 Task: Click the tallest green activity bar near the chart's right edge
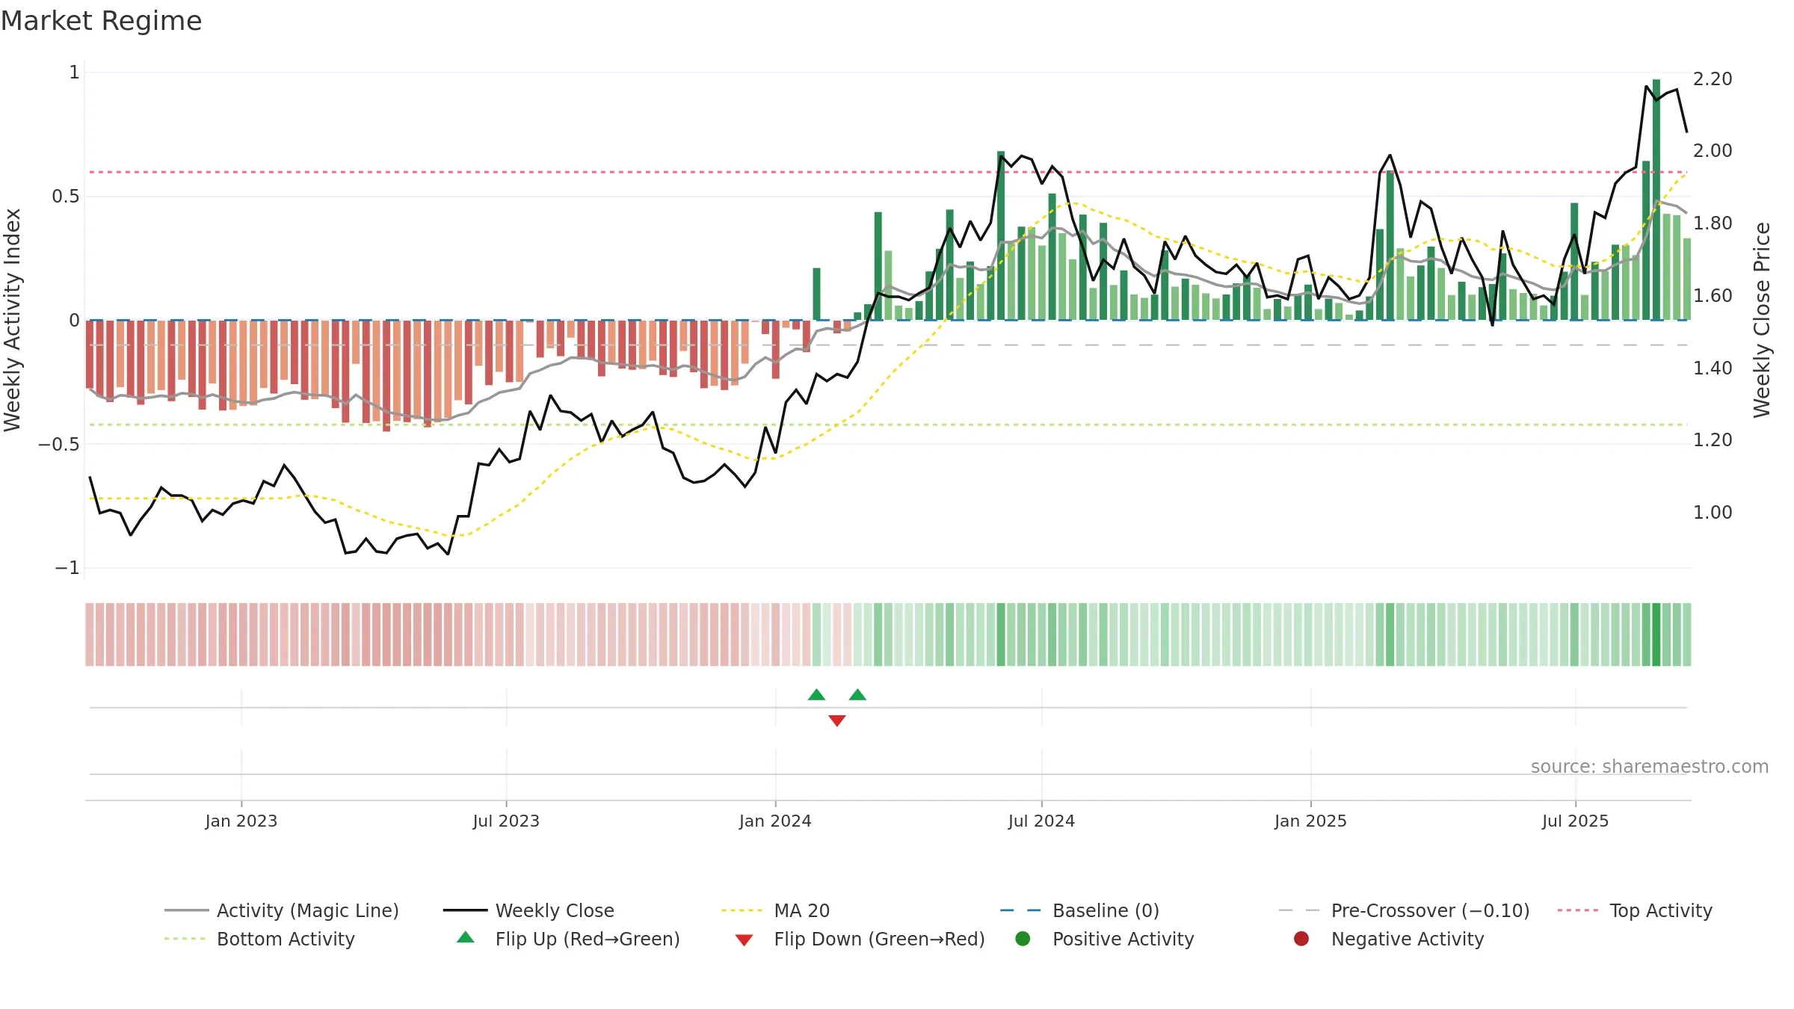1656,200
